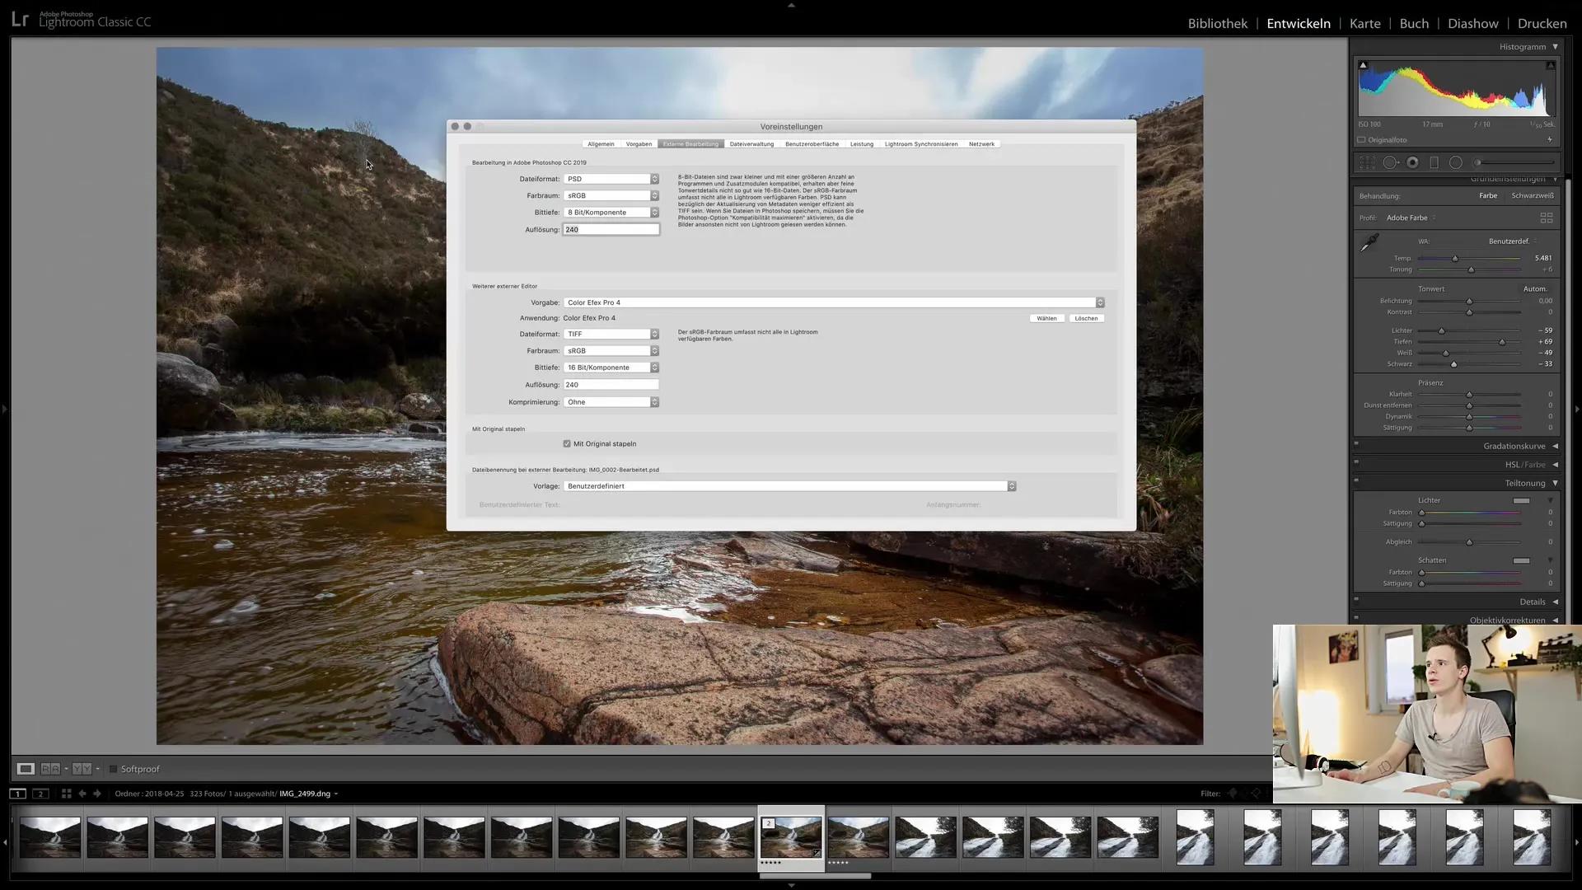Enable the Softproof checkbox

tap(114, 769)
